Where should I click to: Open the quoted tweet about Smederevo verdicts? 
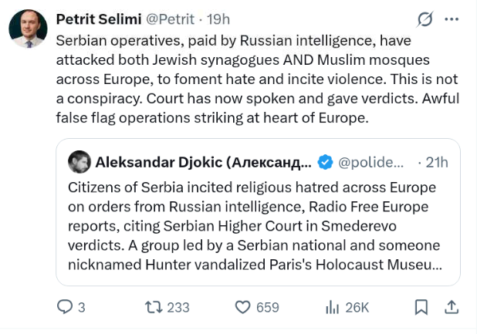tap(255, 227)
